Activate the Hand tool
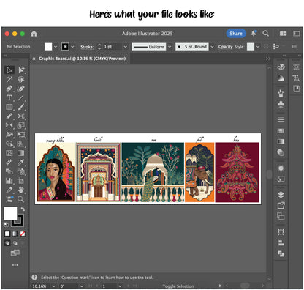This screenshot has height=290, width=304. (21, 190)
